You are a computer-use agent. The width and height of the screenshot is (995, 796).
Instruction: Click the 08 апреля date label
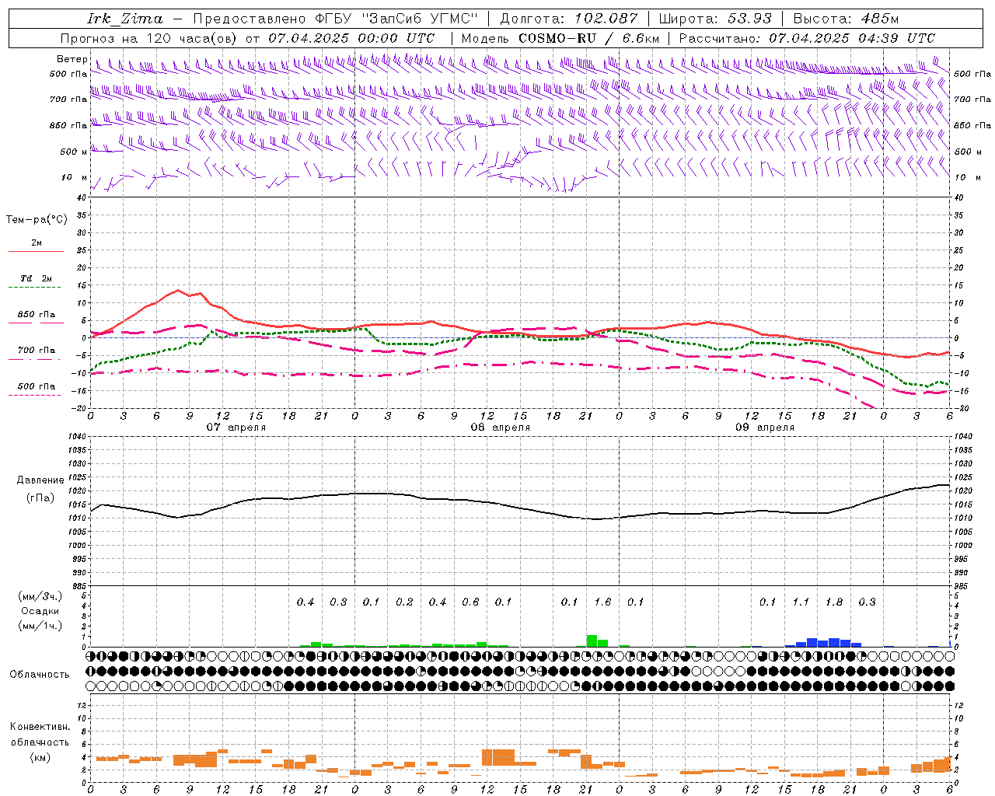point(500,428)
